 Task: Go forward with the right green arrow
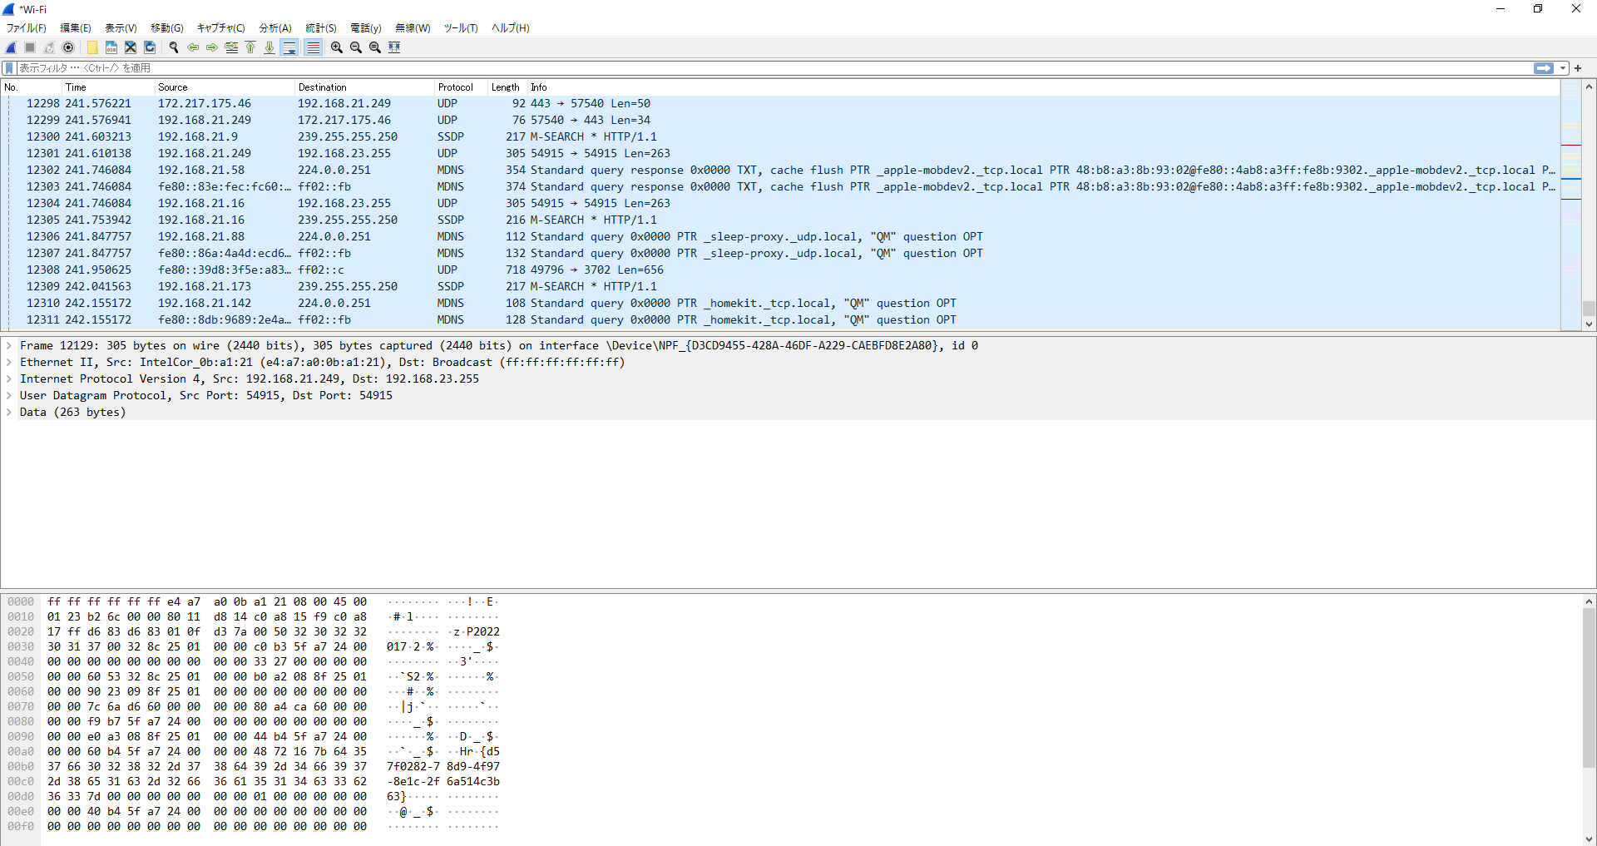click(212, 47)
